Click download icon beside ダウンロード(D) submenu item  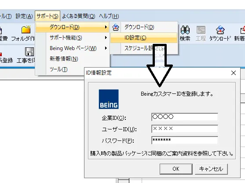point(116,27)
